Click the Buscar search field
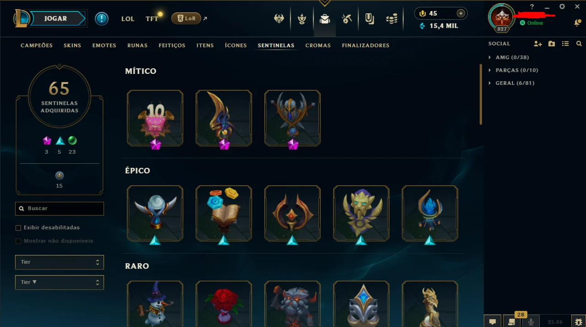The height and width of the screenshot is (327, 586). [x=60, y=208]
